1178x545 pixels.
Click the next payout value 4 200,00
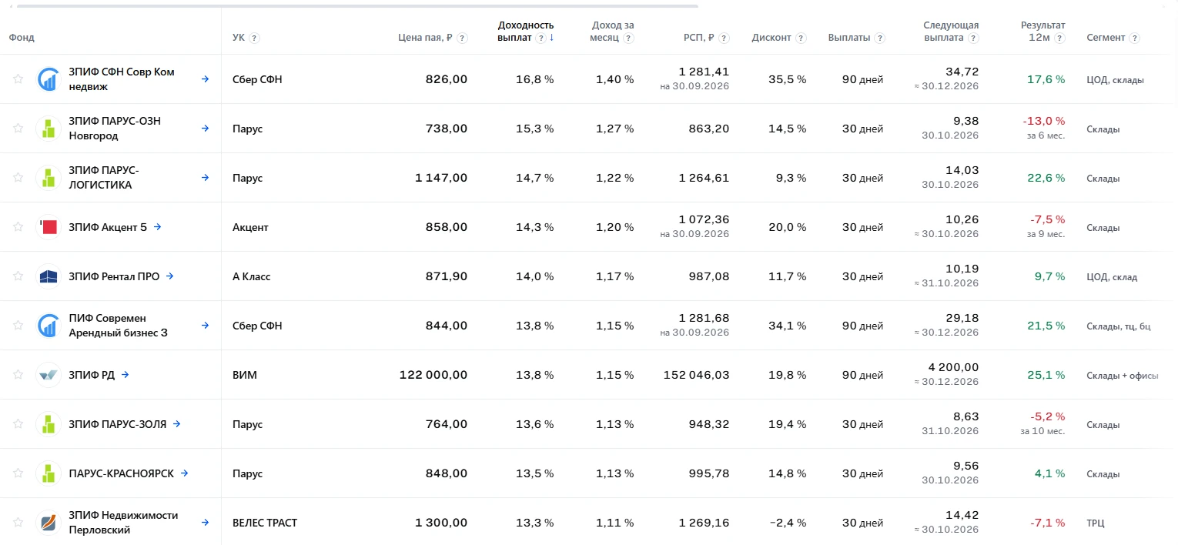(x=954, y=367)
